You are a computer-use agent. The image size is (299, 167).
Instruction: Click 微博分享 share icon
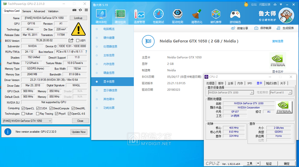pyautogui.click(x=233, y=28)
